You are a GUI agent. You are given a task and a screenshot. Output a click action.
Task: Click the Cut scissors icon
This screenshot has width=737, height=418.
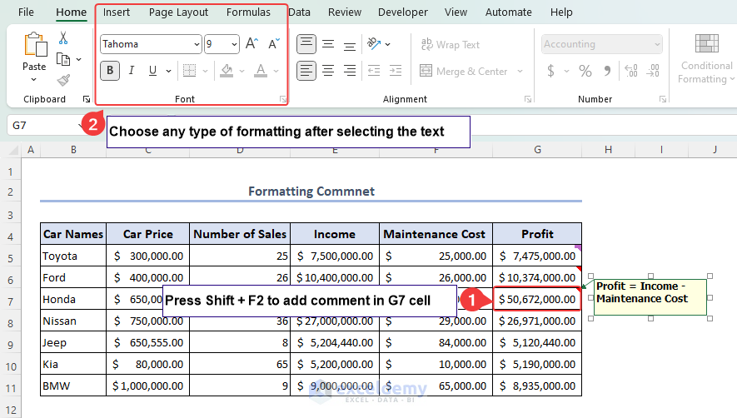[63, 37]
